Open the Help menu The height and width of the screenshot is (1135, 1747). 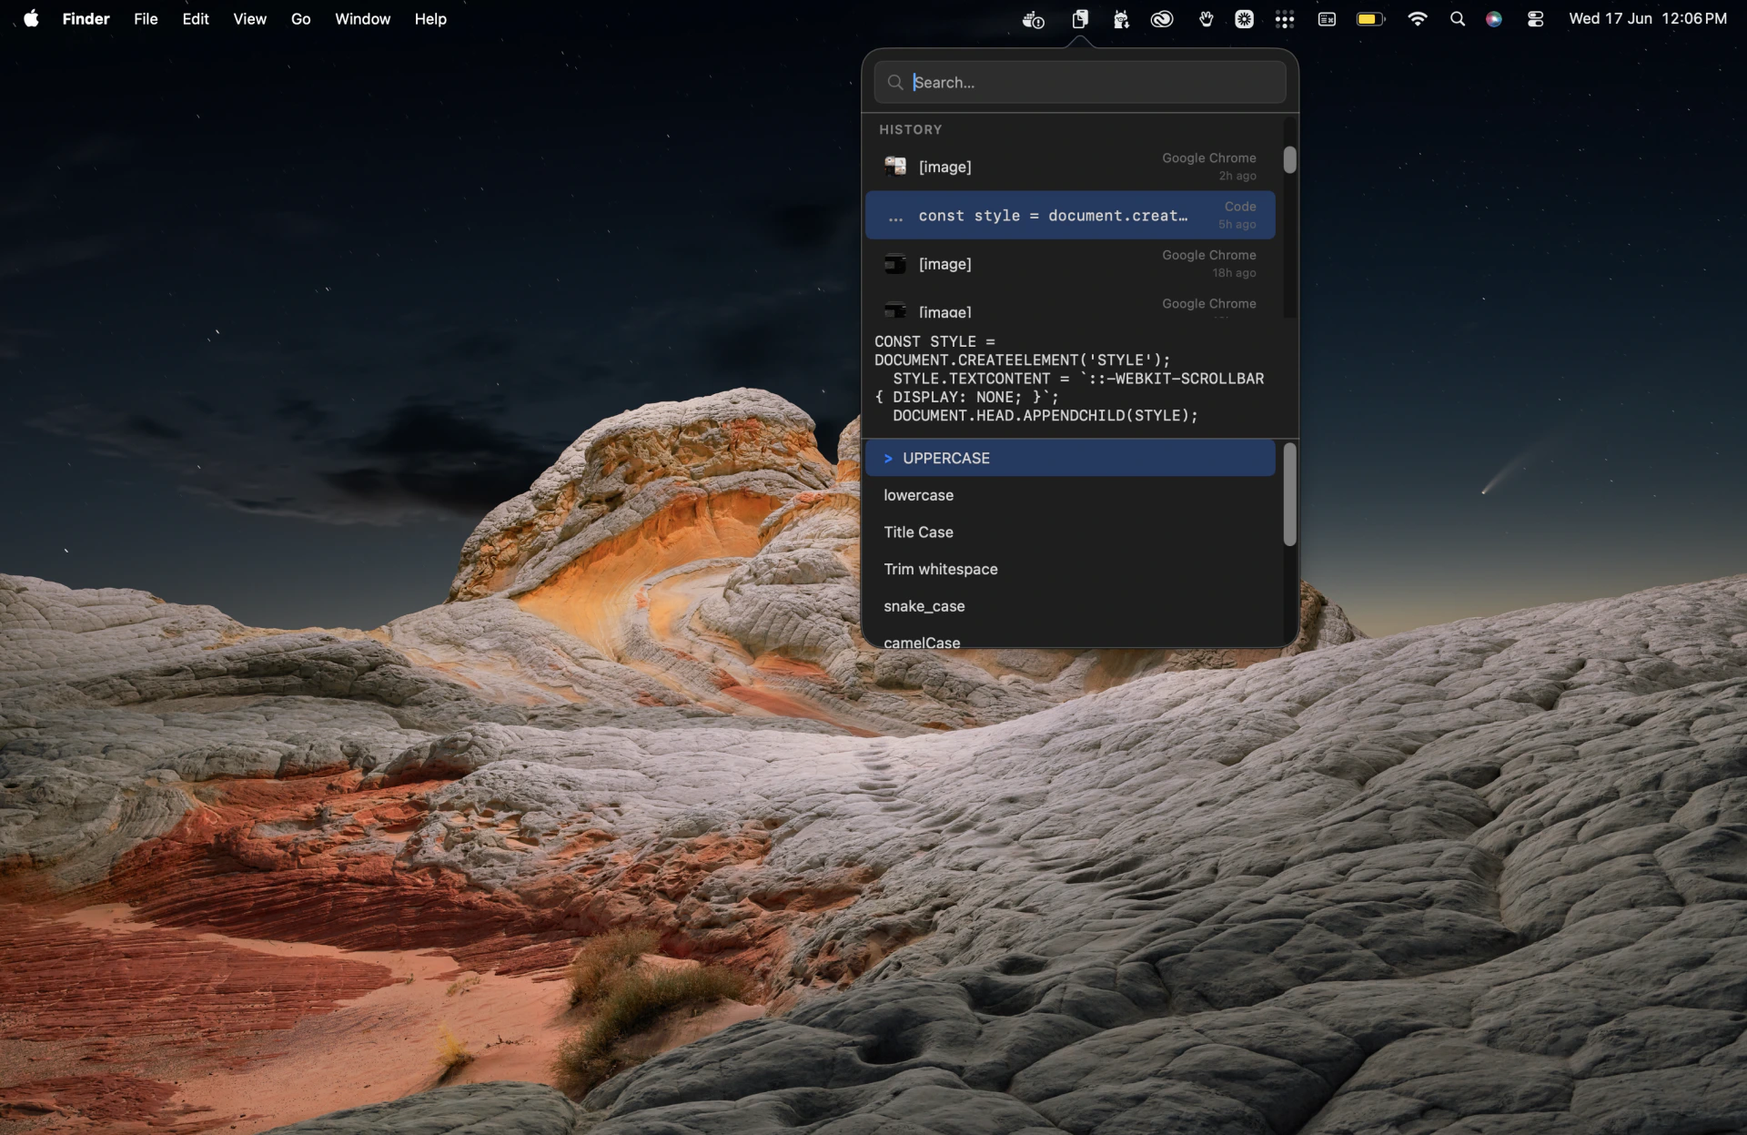(430, 18)
